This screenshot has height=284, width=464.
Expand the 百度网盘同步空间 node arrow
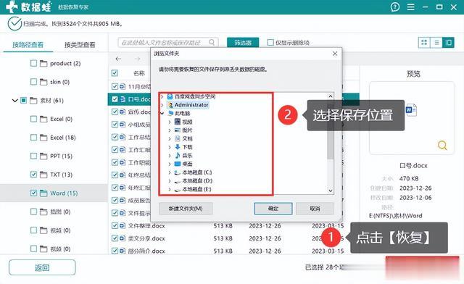tap(162, 96)
